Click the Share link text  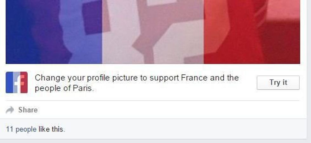coord(28,110)
